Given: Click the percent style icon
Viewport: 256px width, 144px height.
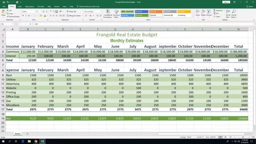Looking at the screenshot, I should coord(90,16).
